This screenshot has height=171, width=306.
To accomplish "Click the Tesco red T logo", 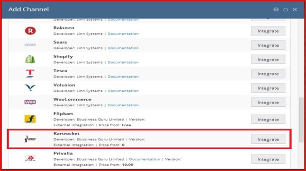I will coord(30,74).
